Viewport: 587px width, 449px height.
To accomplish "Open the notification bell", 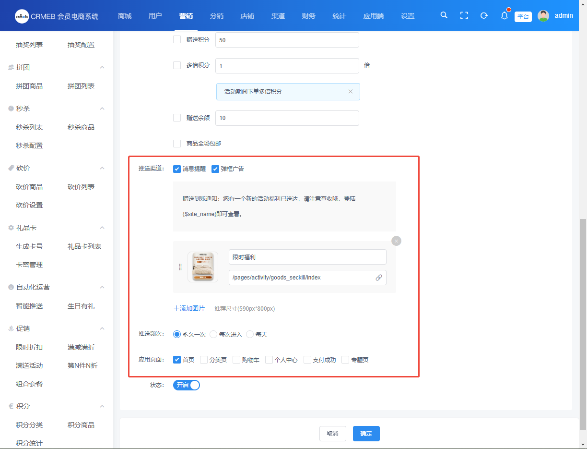I will 504,15.
